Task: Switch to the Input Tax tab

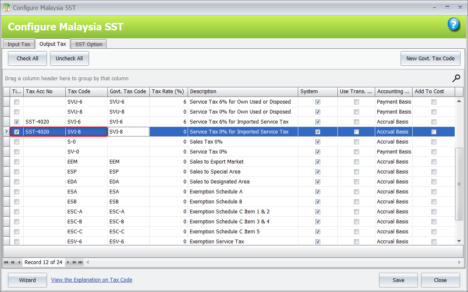Action: 19,44
